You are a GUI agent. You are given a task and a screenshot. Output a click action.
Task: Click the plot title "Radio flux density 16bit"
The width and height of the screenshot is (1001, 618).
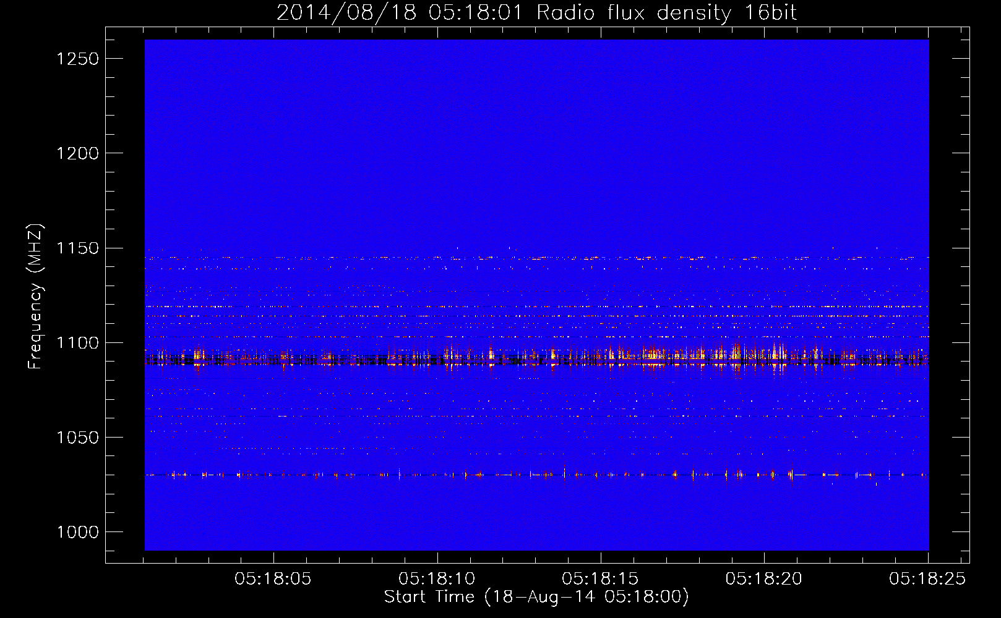[x=667, y=13]
